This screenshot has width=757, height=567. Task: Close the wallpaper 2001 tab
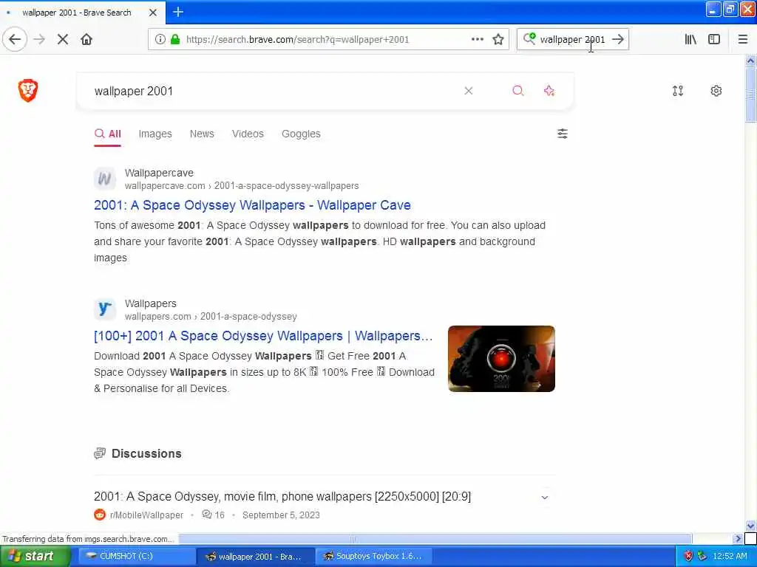(152, 13)
